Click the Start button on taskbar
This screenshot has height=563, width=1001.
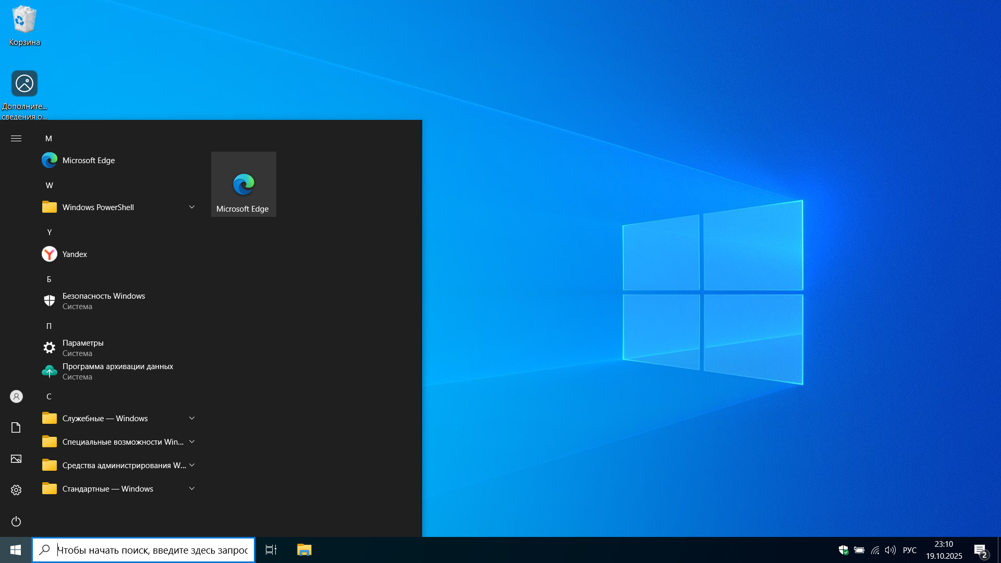point(16,550)
